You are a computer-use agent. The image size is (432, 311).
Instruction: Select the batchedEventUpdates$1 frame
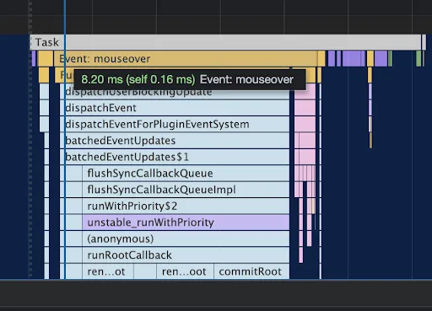point(175,157)
